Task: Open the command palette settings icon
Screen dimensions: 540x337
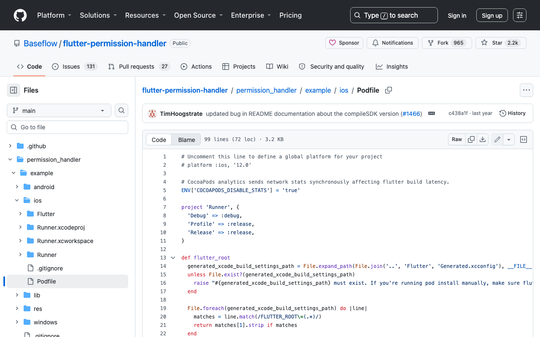Action: pyautogui.click(x=520, y=15)
